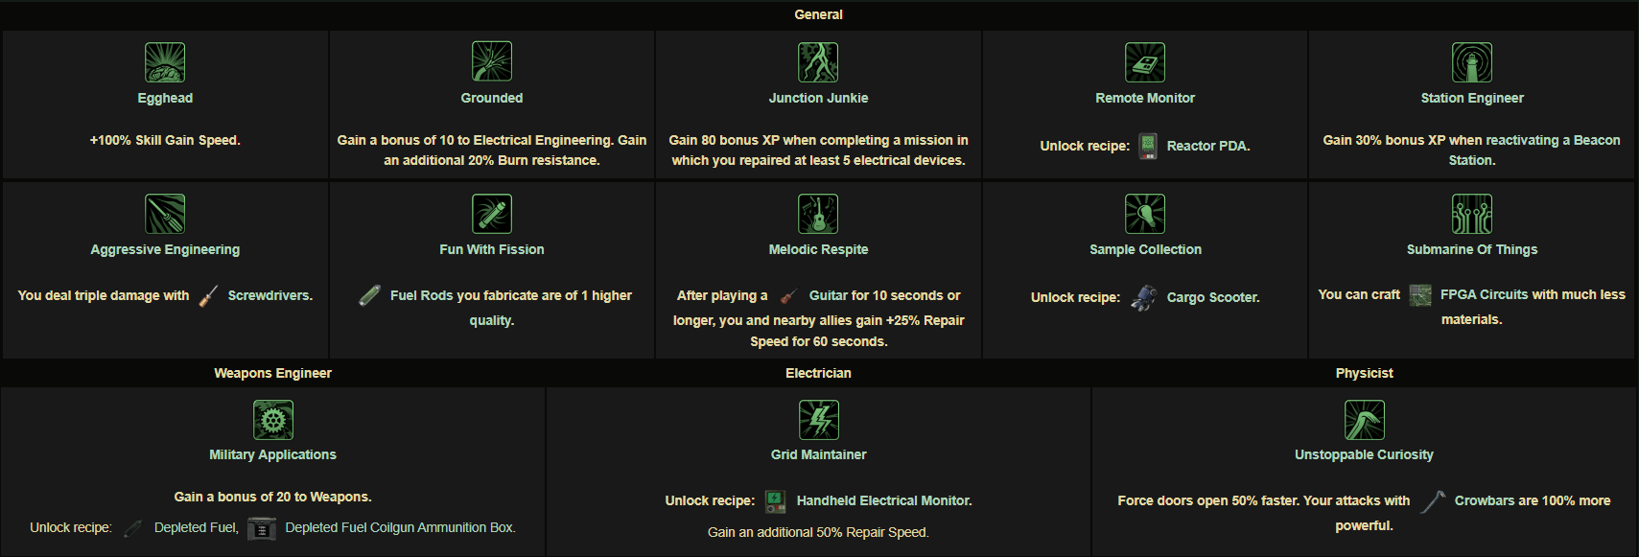Click the Station Engineer beacon icon
This screenshot has height=557, width=1639.
[x=1472, y=62]
